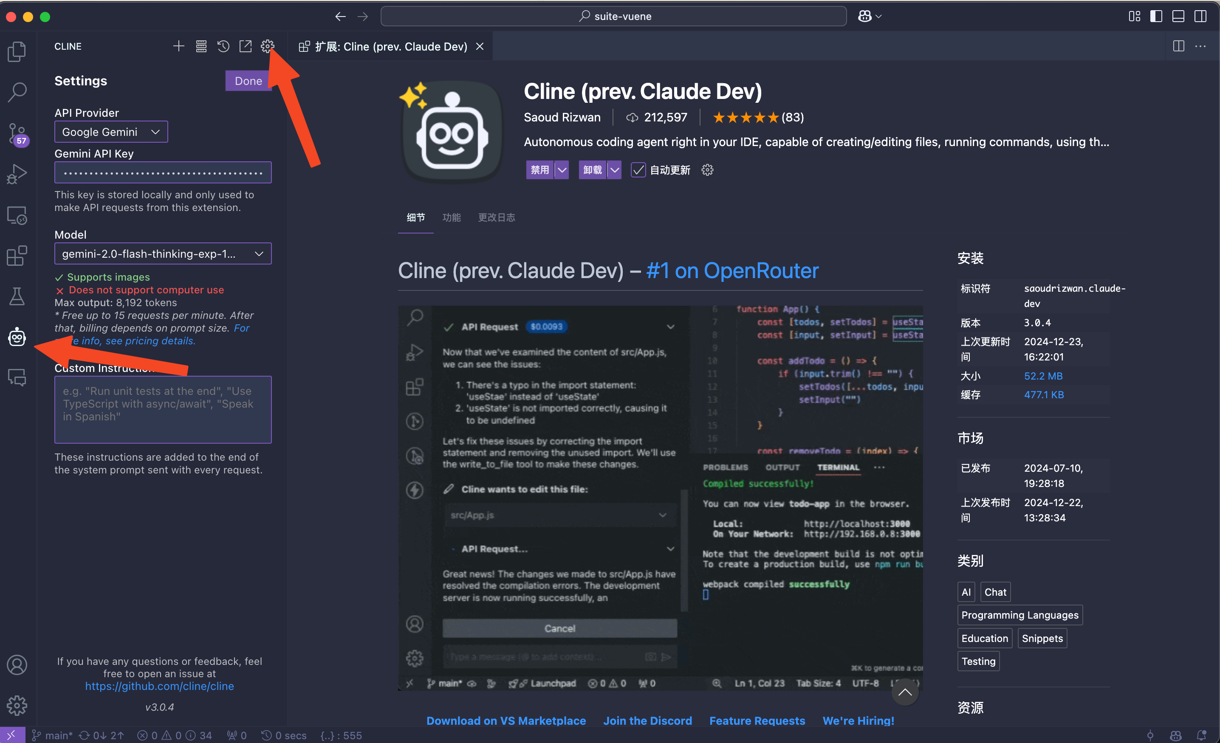Open the Cline robot sidebar icon
This screenshot has width=1220, height=743.
tap(17, 337)
